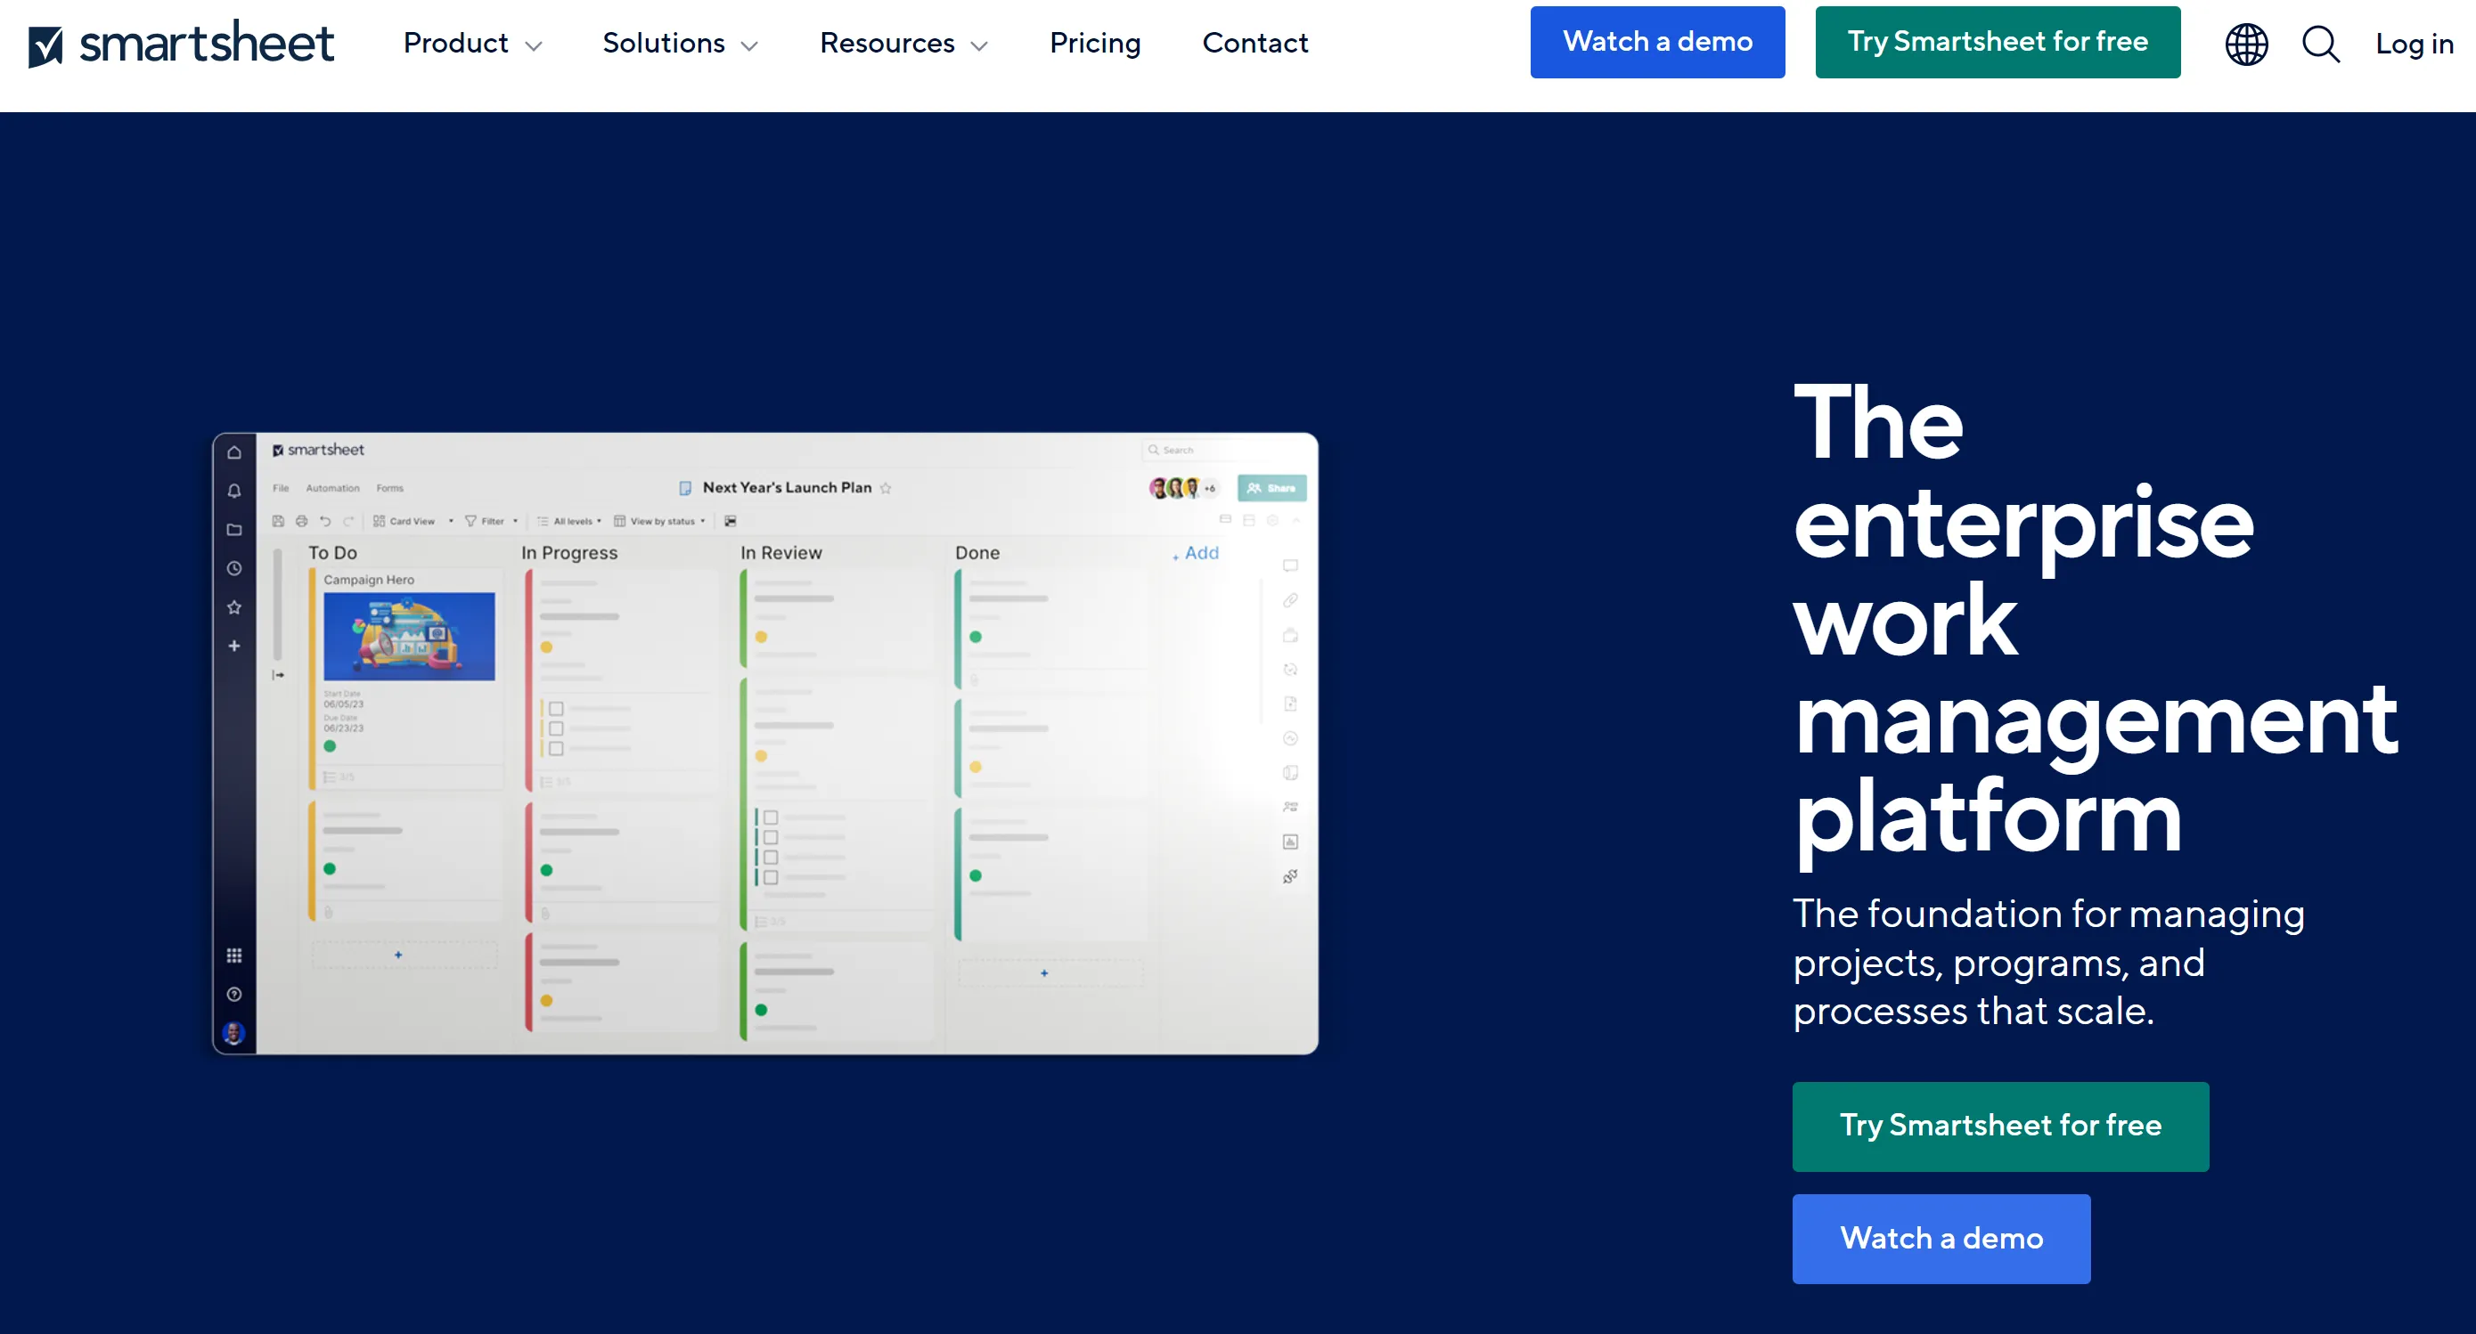Add a card below the Done column

pyautogui.click(x=1050, y=972)
